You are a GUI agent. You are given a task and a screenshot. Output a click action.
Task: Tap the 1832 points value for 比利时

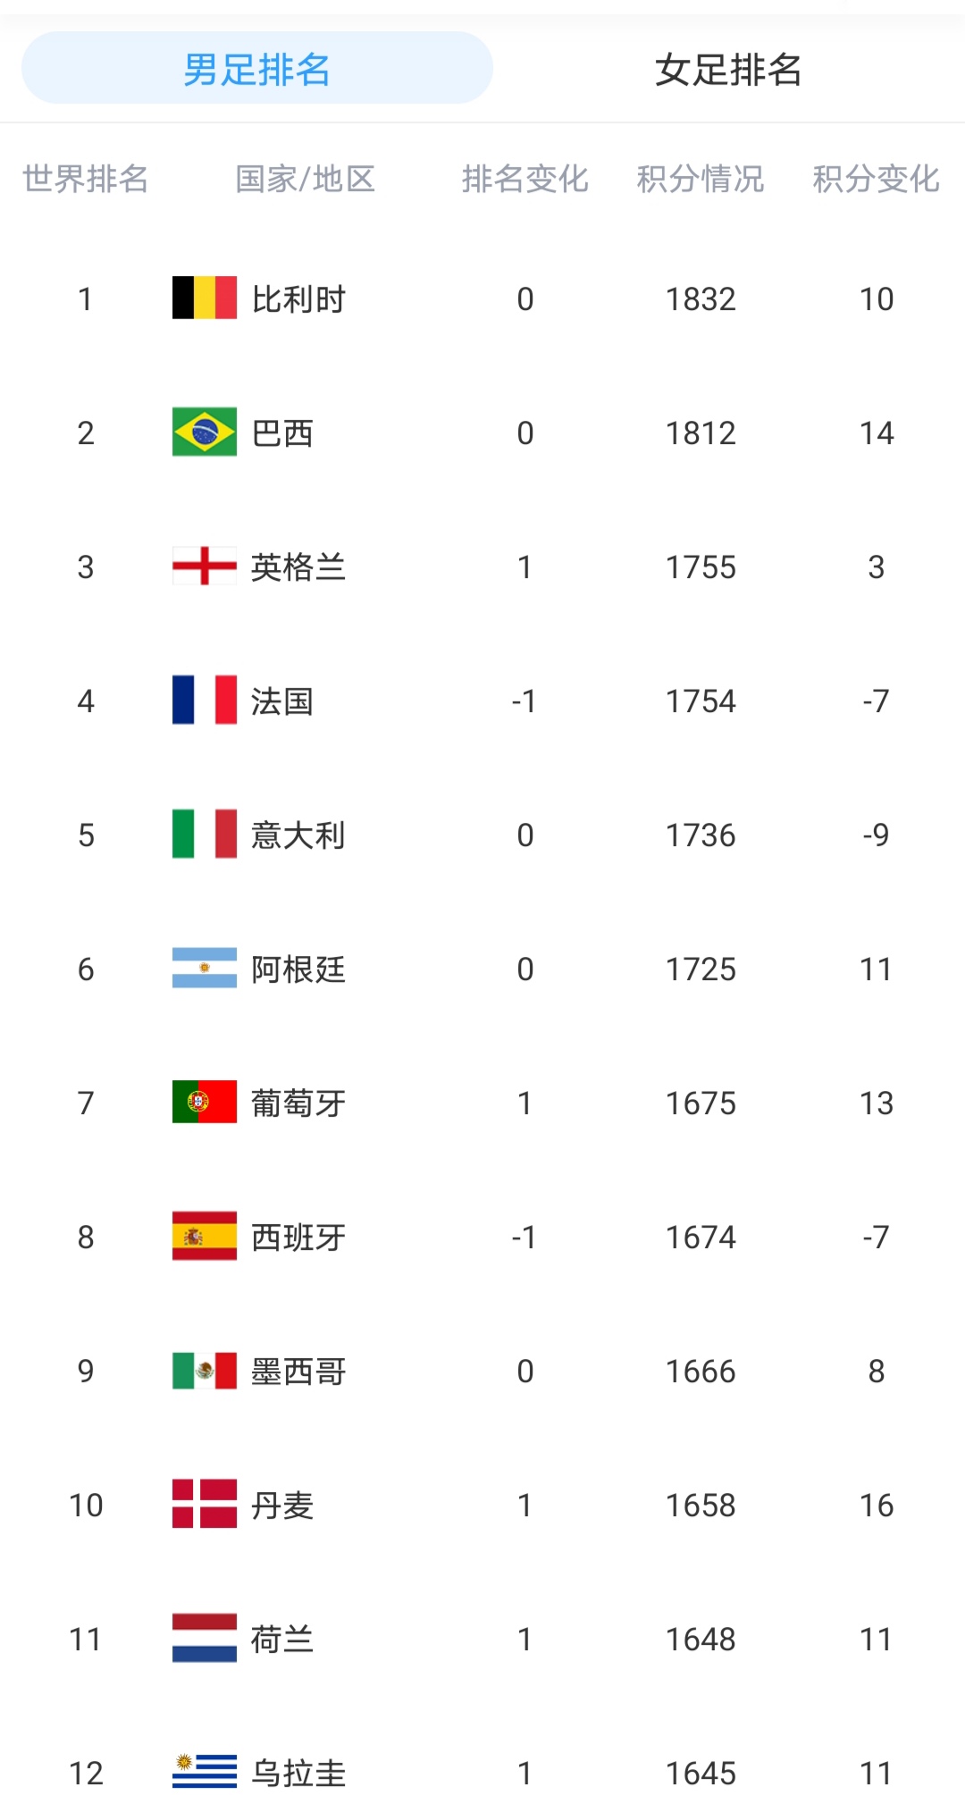coord(701,299)
